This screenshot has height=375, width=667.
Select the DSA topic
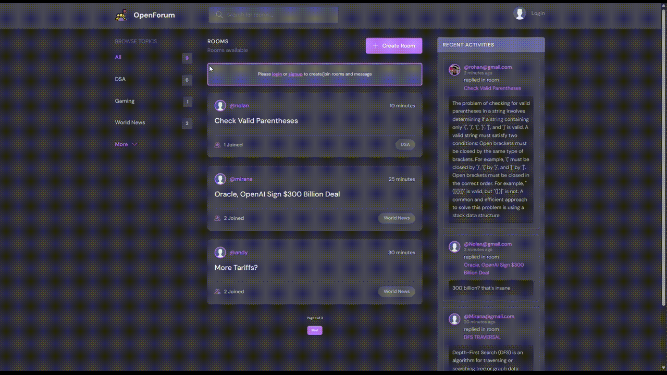[120, 79]
